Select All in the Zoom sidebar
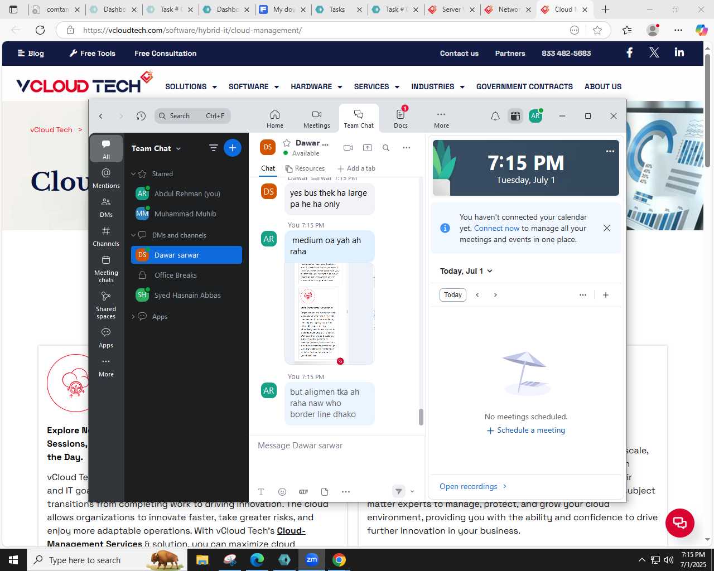Screen dimensions: 714x571 106,148
